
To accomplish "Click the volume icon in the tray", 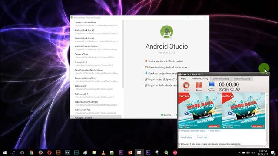I will click(x=248, y=153).
